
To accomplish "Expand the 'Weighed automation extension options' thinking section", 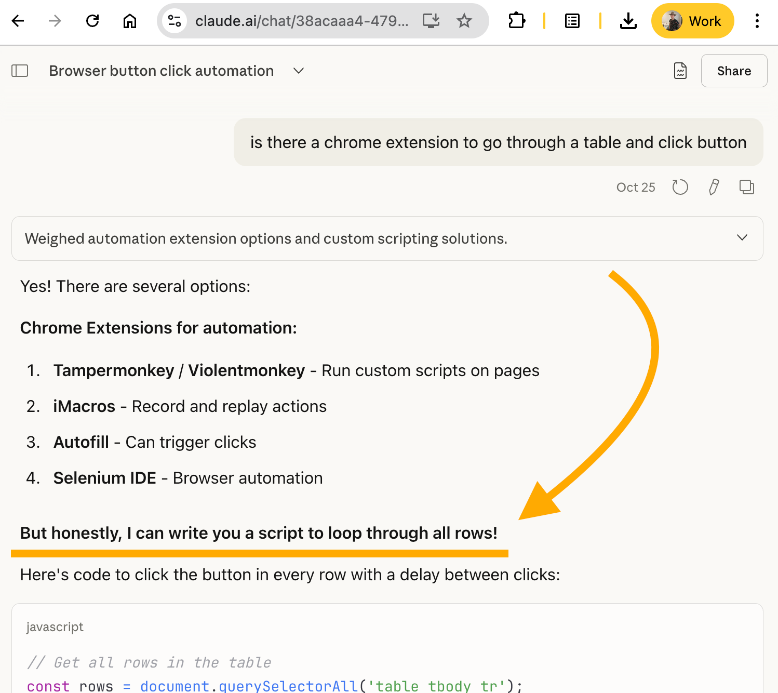I will [x=742, y=238].
